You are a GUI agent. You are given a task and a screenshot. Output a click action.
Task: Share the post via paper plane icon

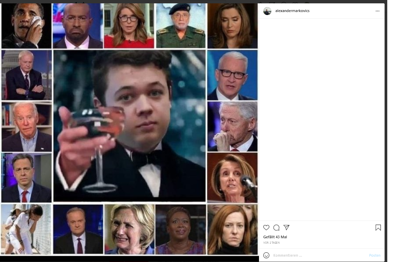coord(286,228)
